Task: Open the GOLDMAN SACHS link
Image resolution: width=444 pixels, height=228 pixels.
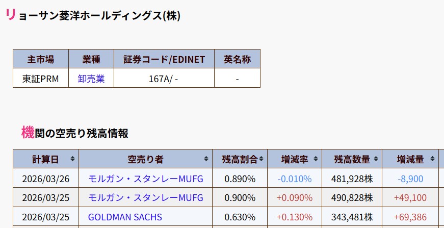Action: coord(125,217)
